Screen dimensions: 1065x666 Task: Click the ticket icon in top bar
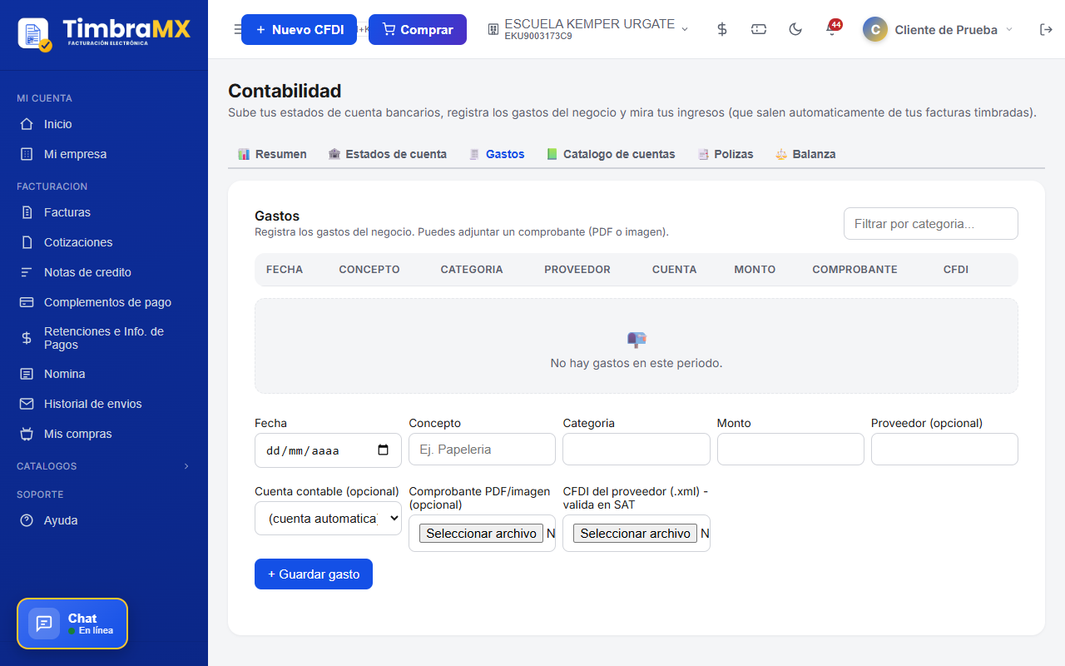(759, 30)
